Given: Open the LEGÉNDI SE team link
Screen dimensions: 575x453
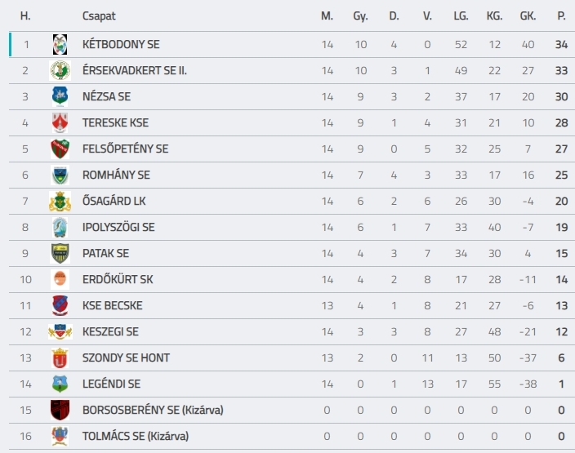Looking at the screenshot, I should pyautogui.click(x=111, y=384).
